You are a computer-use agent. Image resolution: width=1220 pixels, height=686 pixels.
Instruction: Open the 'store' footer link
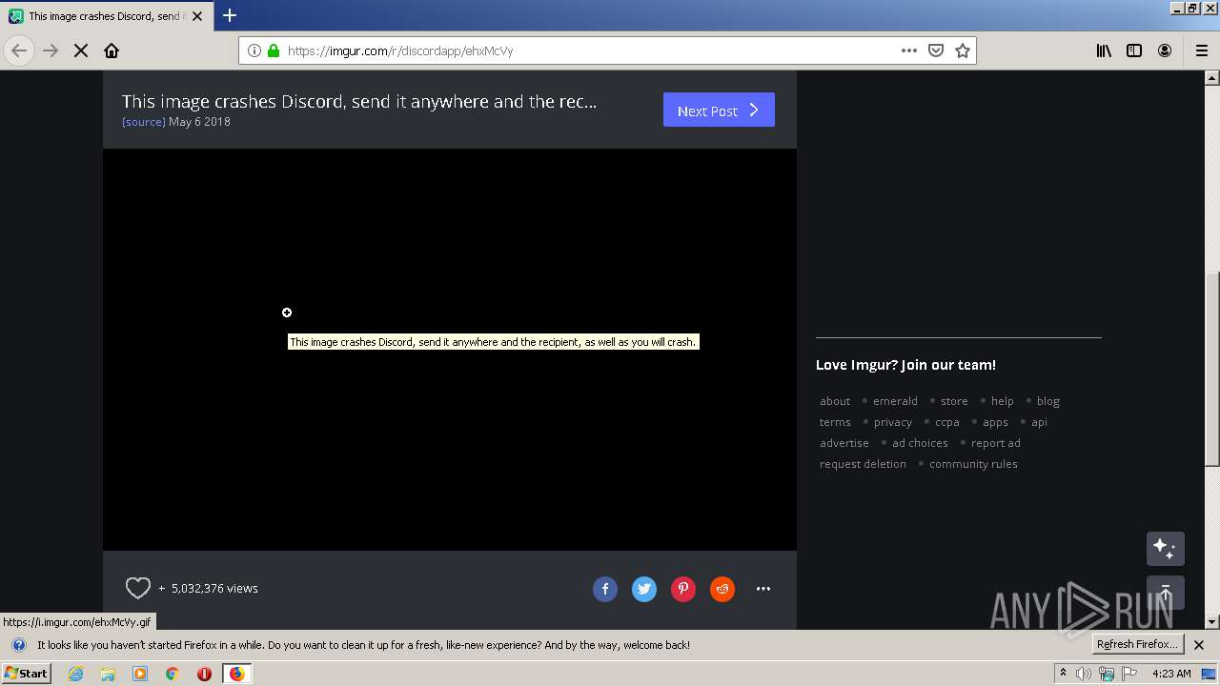pos(954,401)
